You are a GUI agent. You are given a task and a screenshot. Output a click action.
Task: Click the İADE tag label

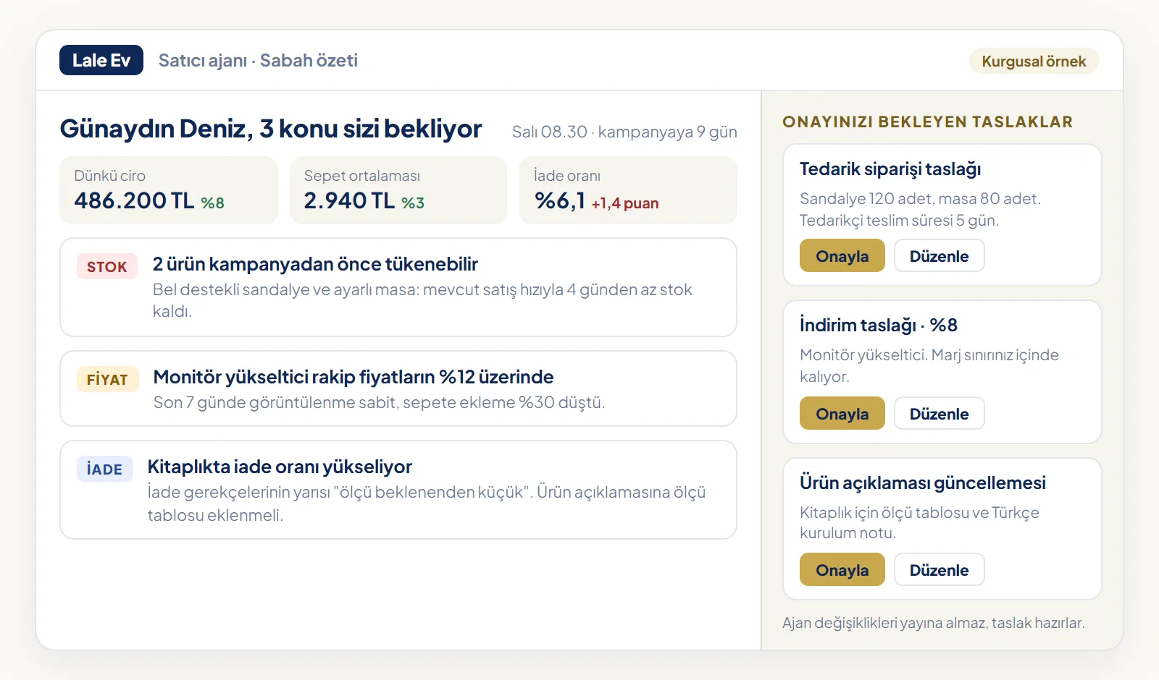(x=105, y=469)
